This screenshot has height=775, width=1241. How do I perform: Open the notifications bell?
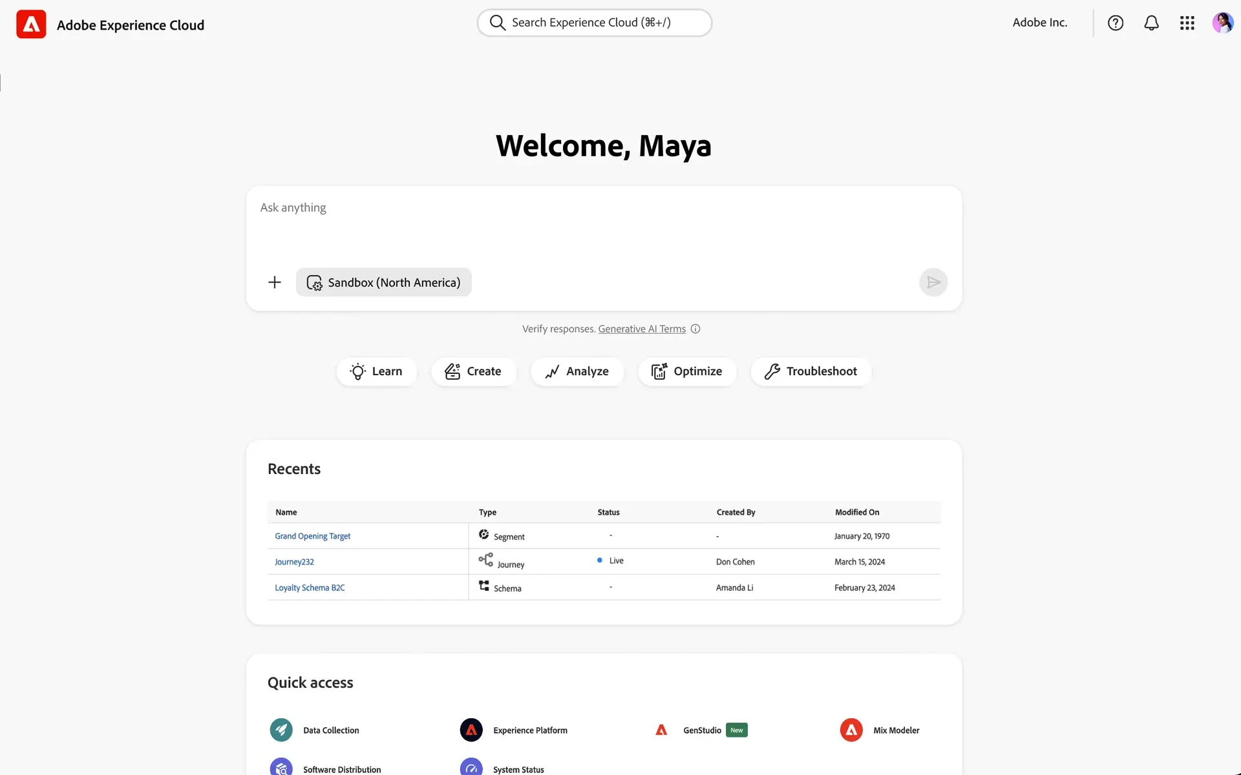1151,23
